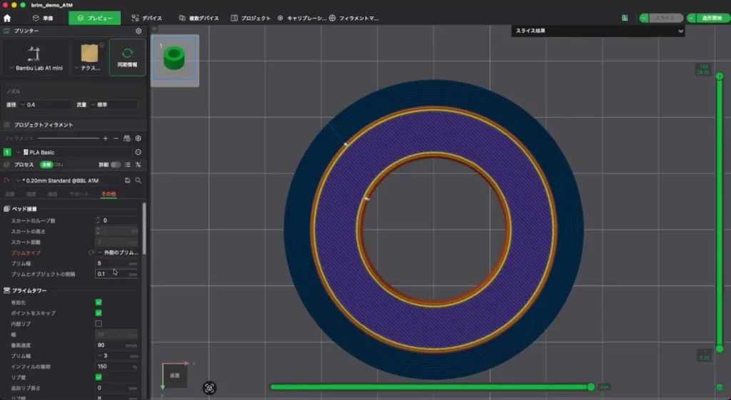Viewport: 731px width, 400px height.
Task: Save the process preset via save icon
Action: tap(127, 180)
